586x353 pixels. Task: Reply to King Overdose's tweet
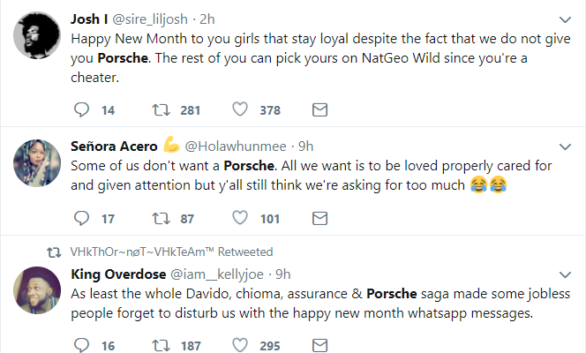[81, 345]
